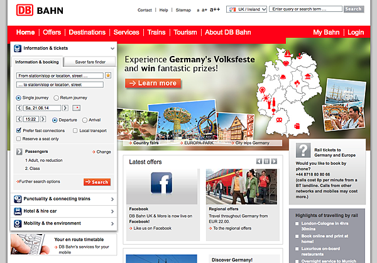Expand Hotel & hire car section
This screenshot has width=377, height=263.
112,211
